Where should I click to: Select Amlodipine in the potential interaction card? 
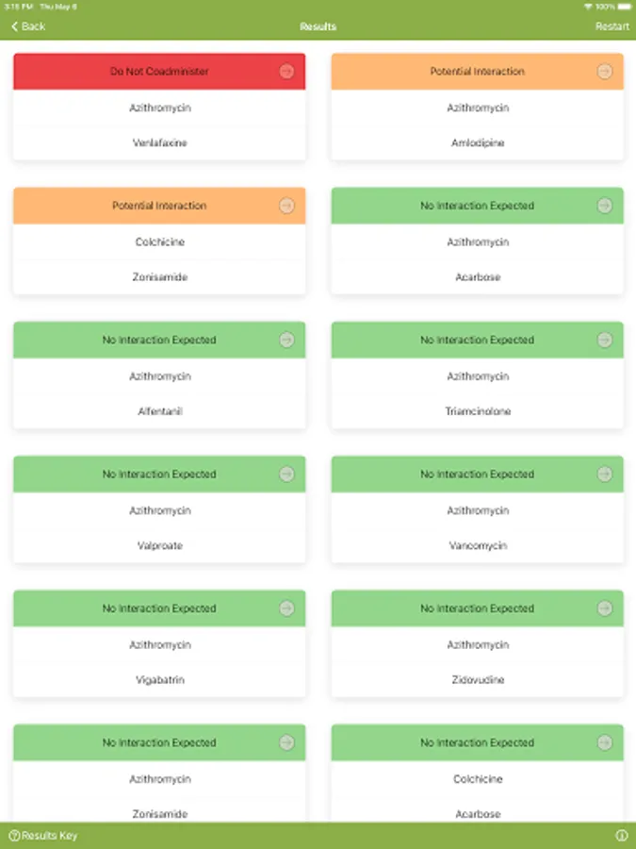(x=477, y=143)
